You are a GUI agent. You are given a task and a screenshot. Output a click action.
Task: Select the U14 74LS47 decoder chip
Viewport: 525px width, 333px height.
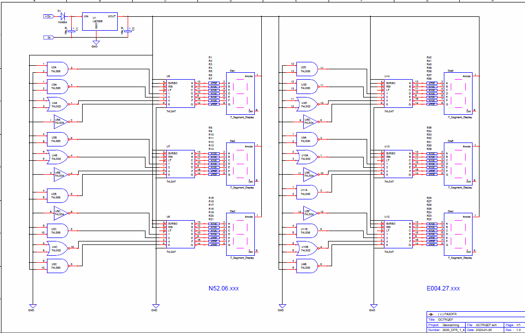pos(398,94)
